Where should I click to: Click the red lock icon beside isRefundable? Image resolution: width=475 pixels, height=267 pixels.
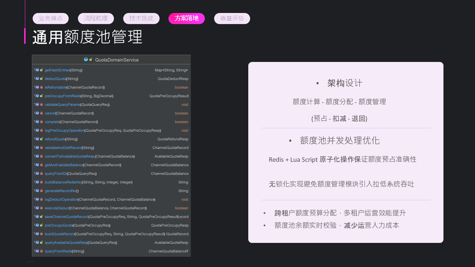click(42, 87)
